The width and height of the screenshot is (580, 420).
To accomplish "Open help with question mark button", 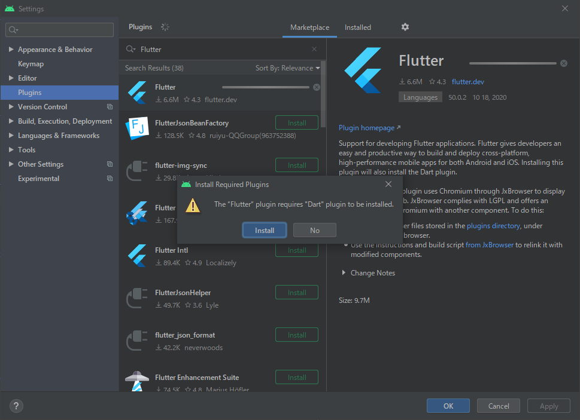I will (x=16, y=406).
